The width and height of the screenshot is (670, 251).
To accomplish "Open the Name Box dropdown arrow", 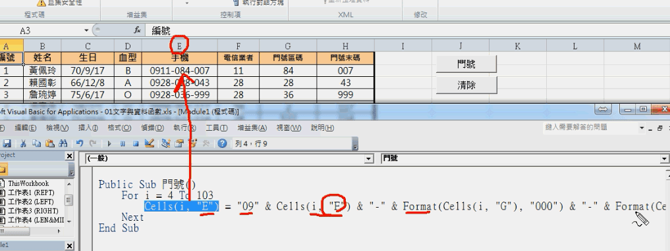I will point(86,30).
